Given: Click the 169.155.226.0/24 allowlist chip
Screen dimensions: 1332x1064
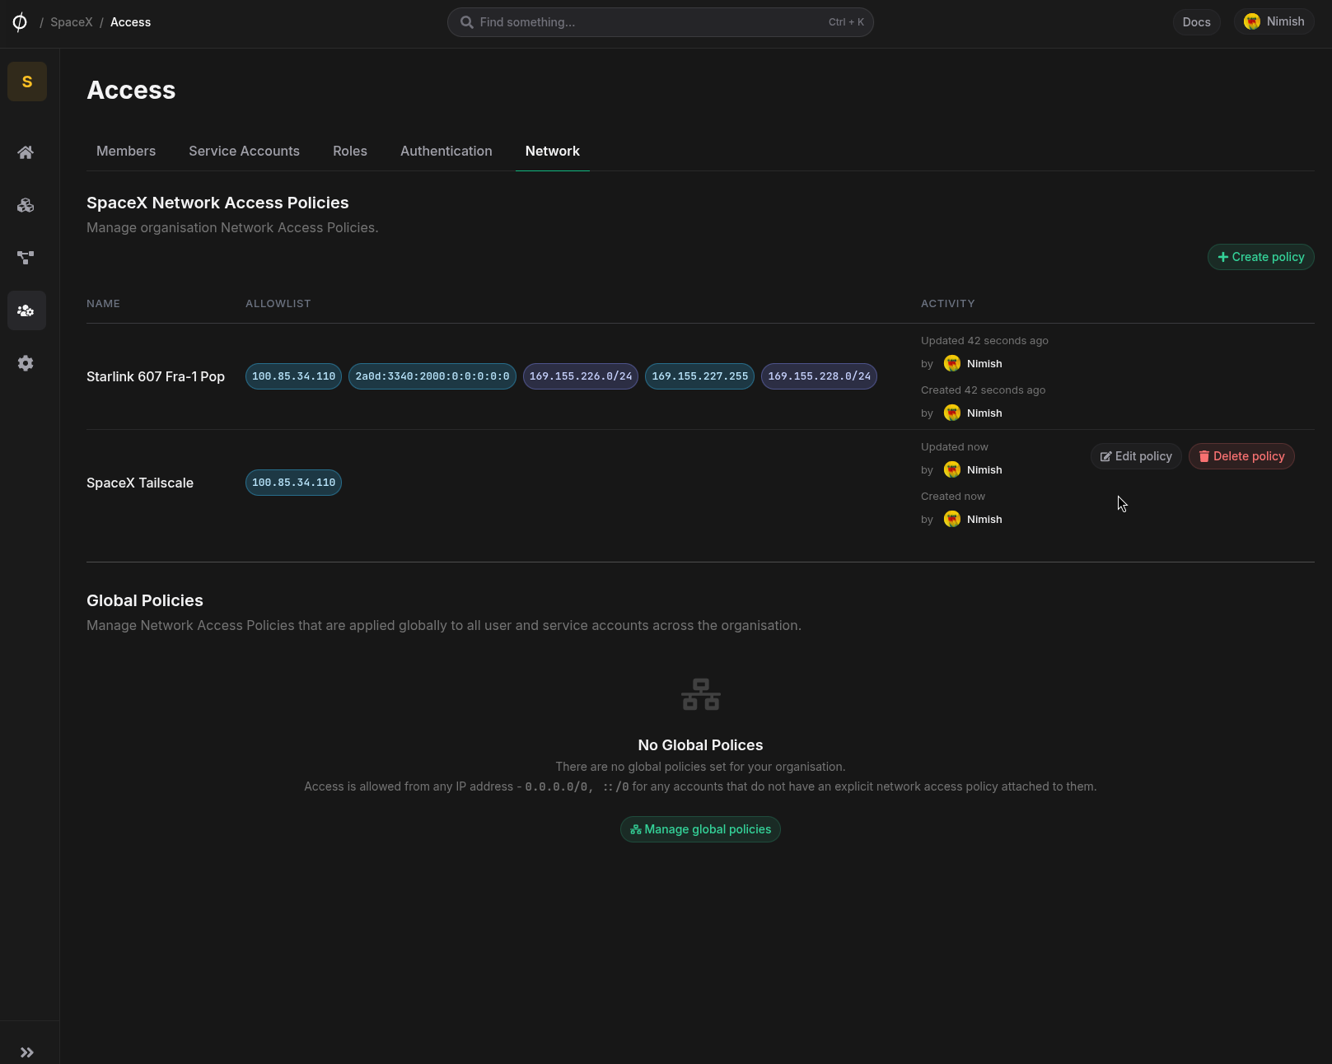Looking at the screenshot, I should click(581, 376).
